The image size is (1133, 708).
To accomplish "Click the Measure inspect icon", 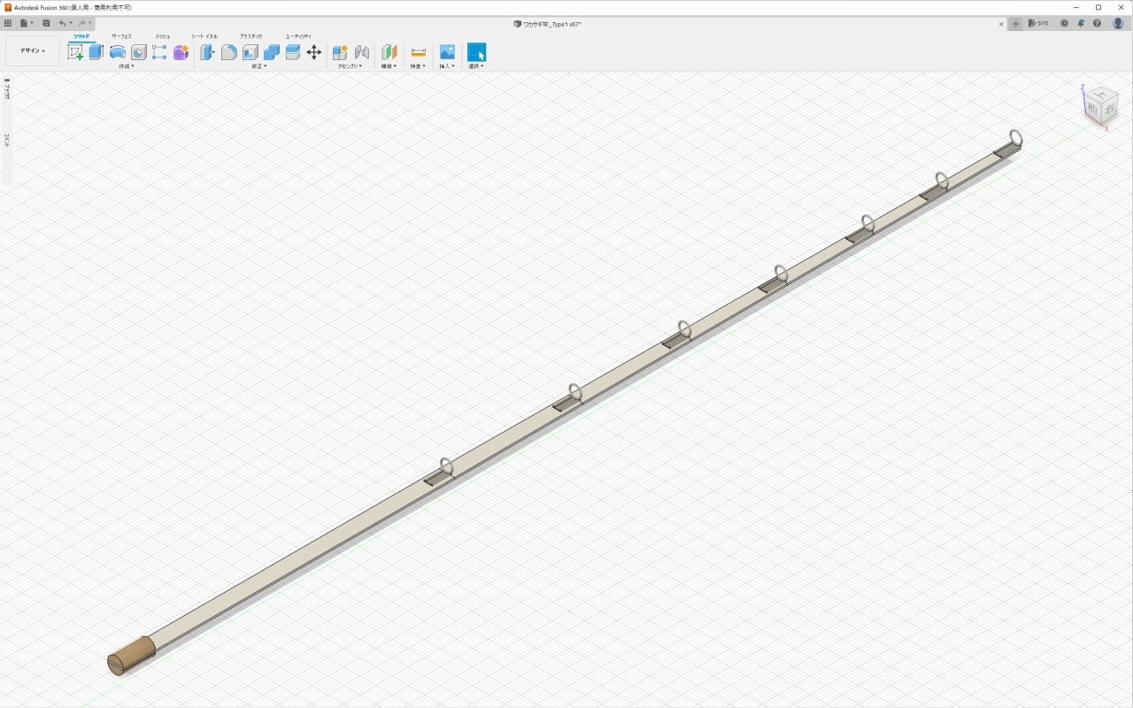I will [x=419, y=52].
